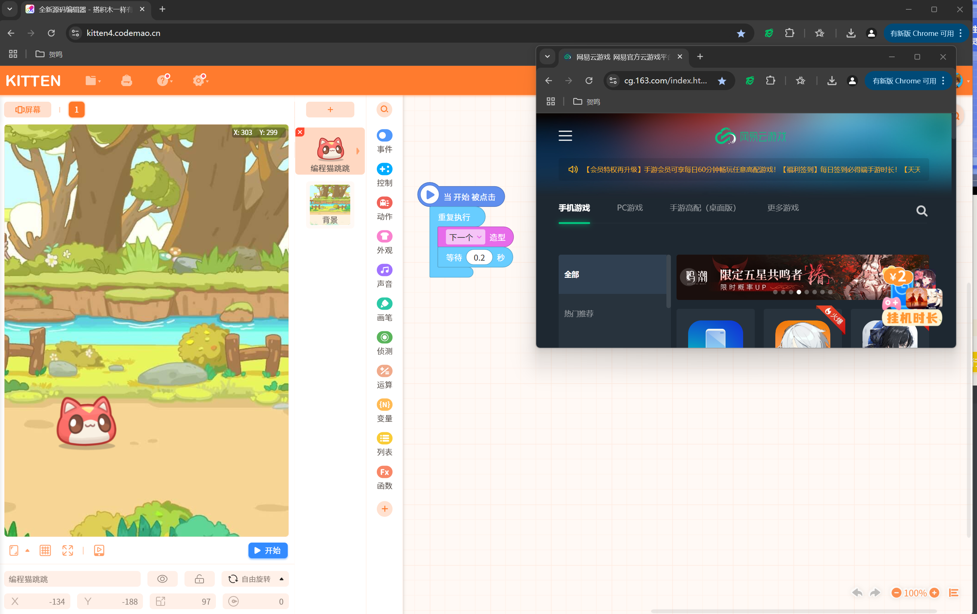The width and height of the screenshot is (977, 614).
Task: Delete the 编程猫跳跳 sprite with red X
Action: point(300,132)
